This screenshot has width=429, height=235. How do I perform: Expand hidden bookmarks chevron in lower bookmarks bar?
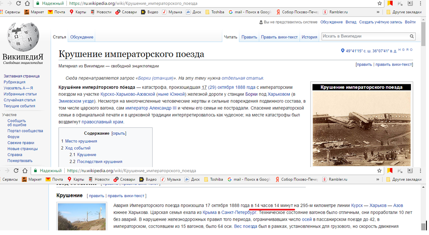tap(377, 179)
